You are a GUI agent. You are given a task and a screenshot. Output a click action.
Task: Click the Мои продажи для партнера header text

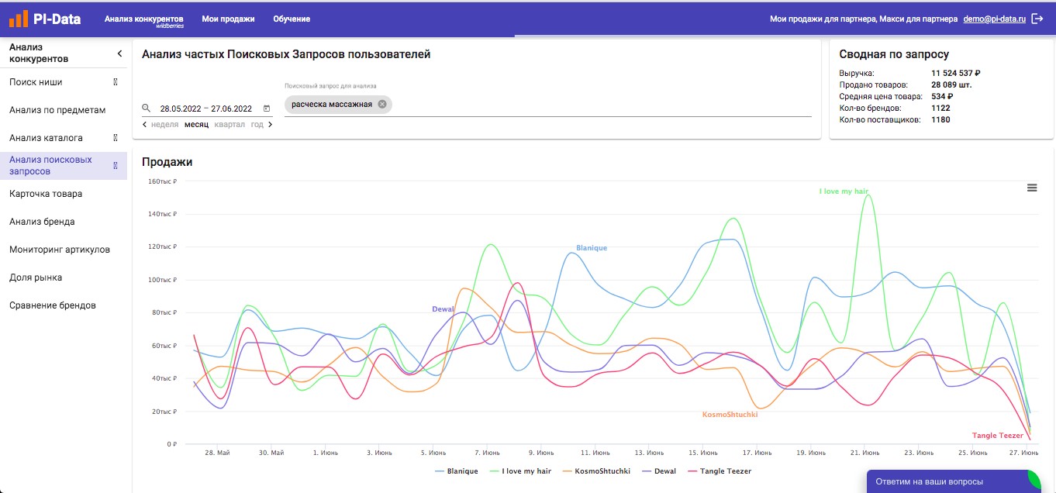pyautogui.click(x=823, y=19)
